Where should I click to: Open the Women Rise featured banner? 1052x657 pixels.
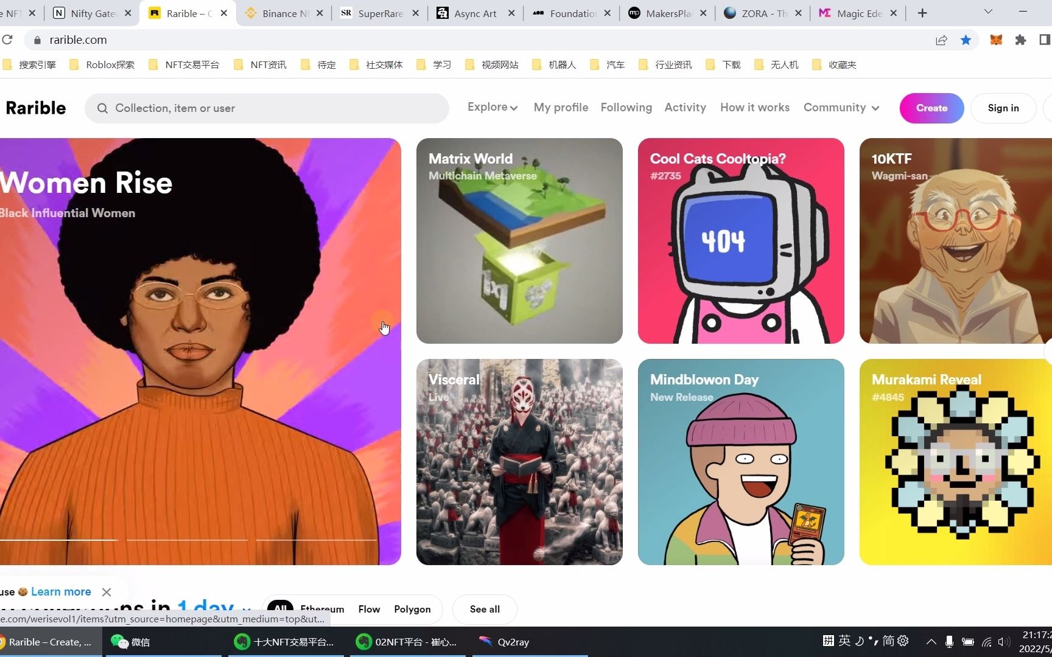(x=200, y=351)
